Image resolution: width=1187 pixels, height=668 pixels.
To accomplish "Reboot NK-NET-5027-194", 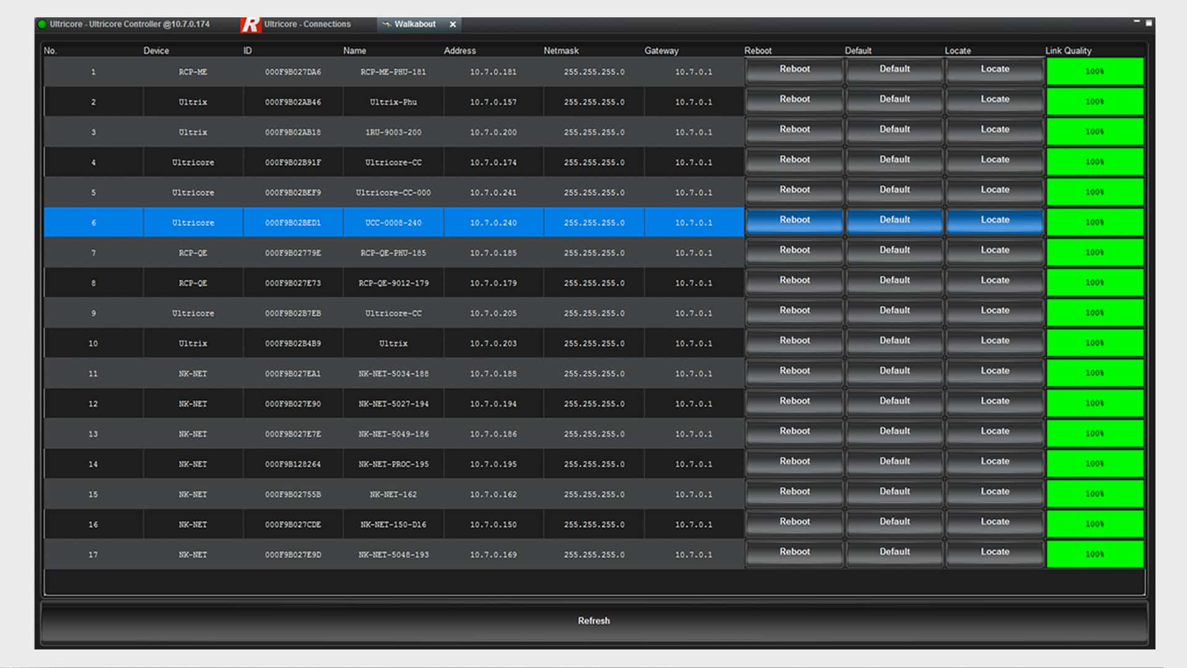I will pos(794,401).
